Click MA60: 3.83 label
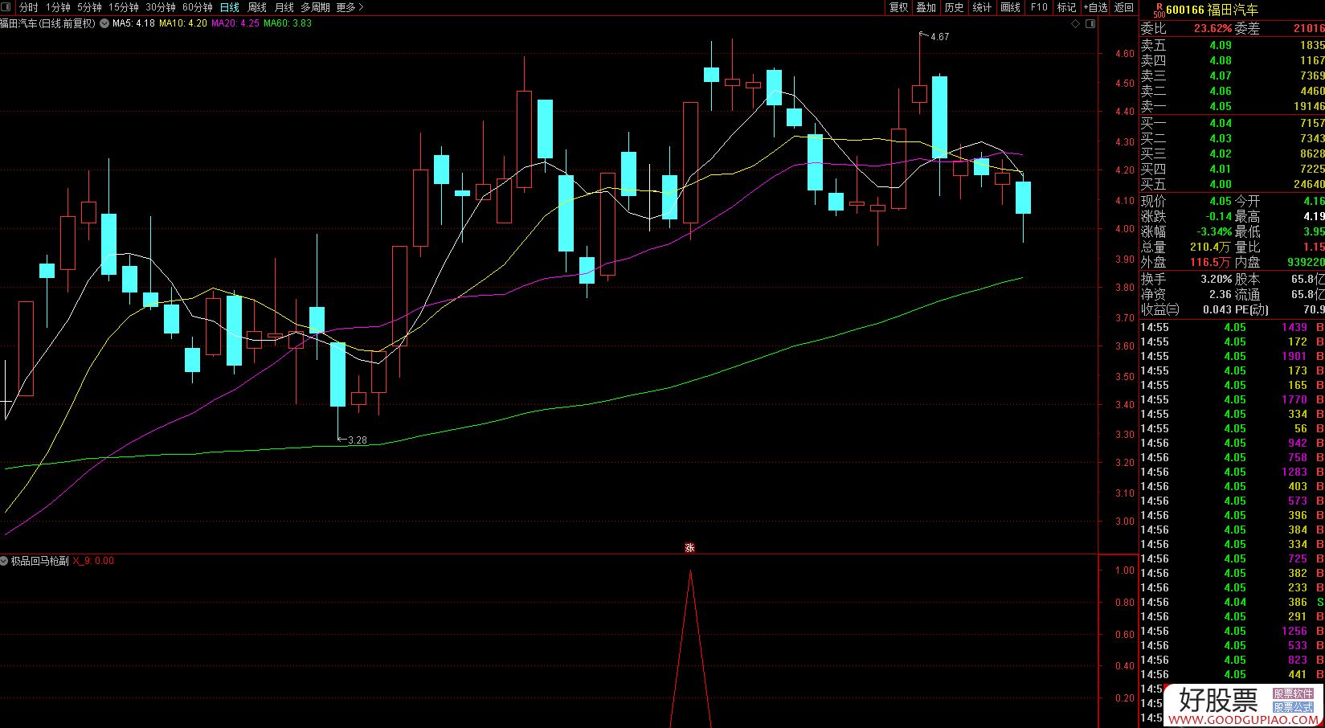The height and width of the screenshot is (728, 1325). pyautogui.click(x=288, y=23)
